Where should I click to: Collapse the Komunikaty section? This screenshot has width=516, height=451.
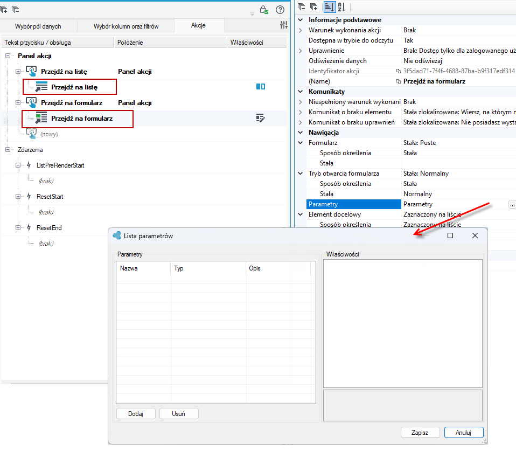click(x=301, y=92)
